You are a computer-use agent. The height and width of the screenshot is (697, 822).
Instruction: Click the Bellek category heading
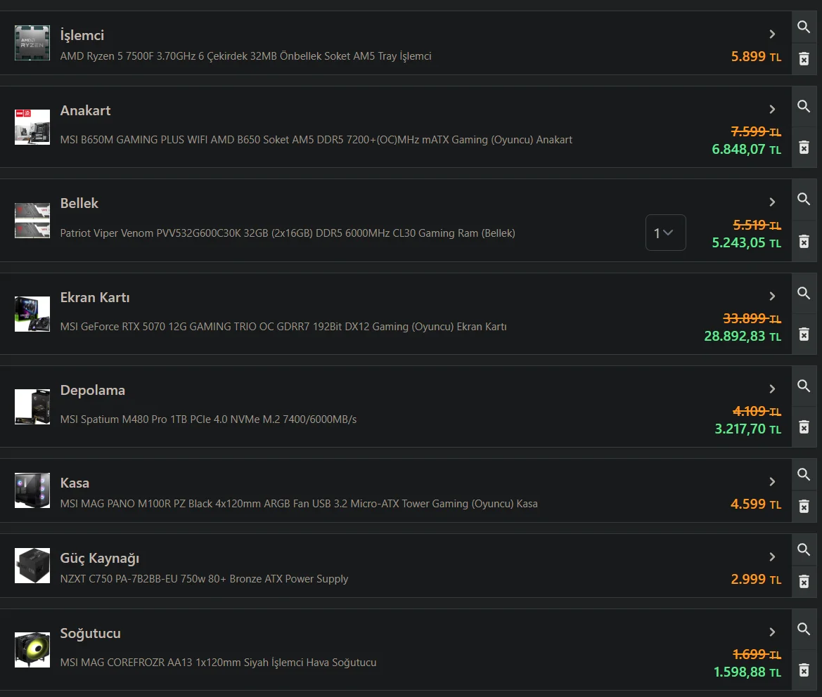click(79, 203)
